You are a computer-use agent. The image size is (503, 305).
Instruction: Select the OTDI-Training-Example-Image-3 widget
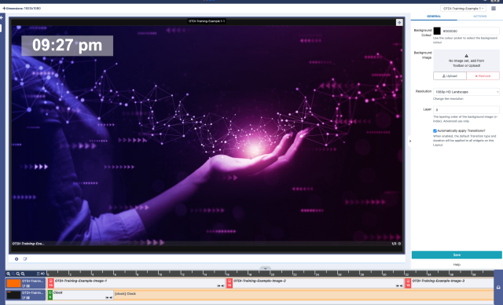(449, 283)
